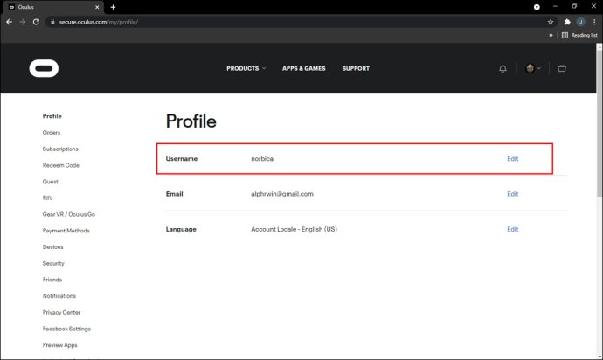Edit the Username field

pyautogui.click(x=513, y=159)
